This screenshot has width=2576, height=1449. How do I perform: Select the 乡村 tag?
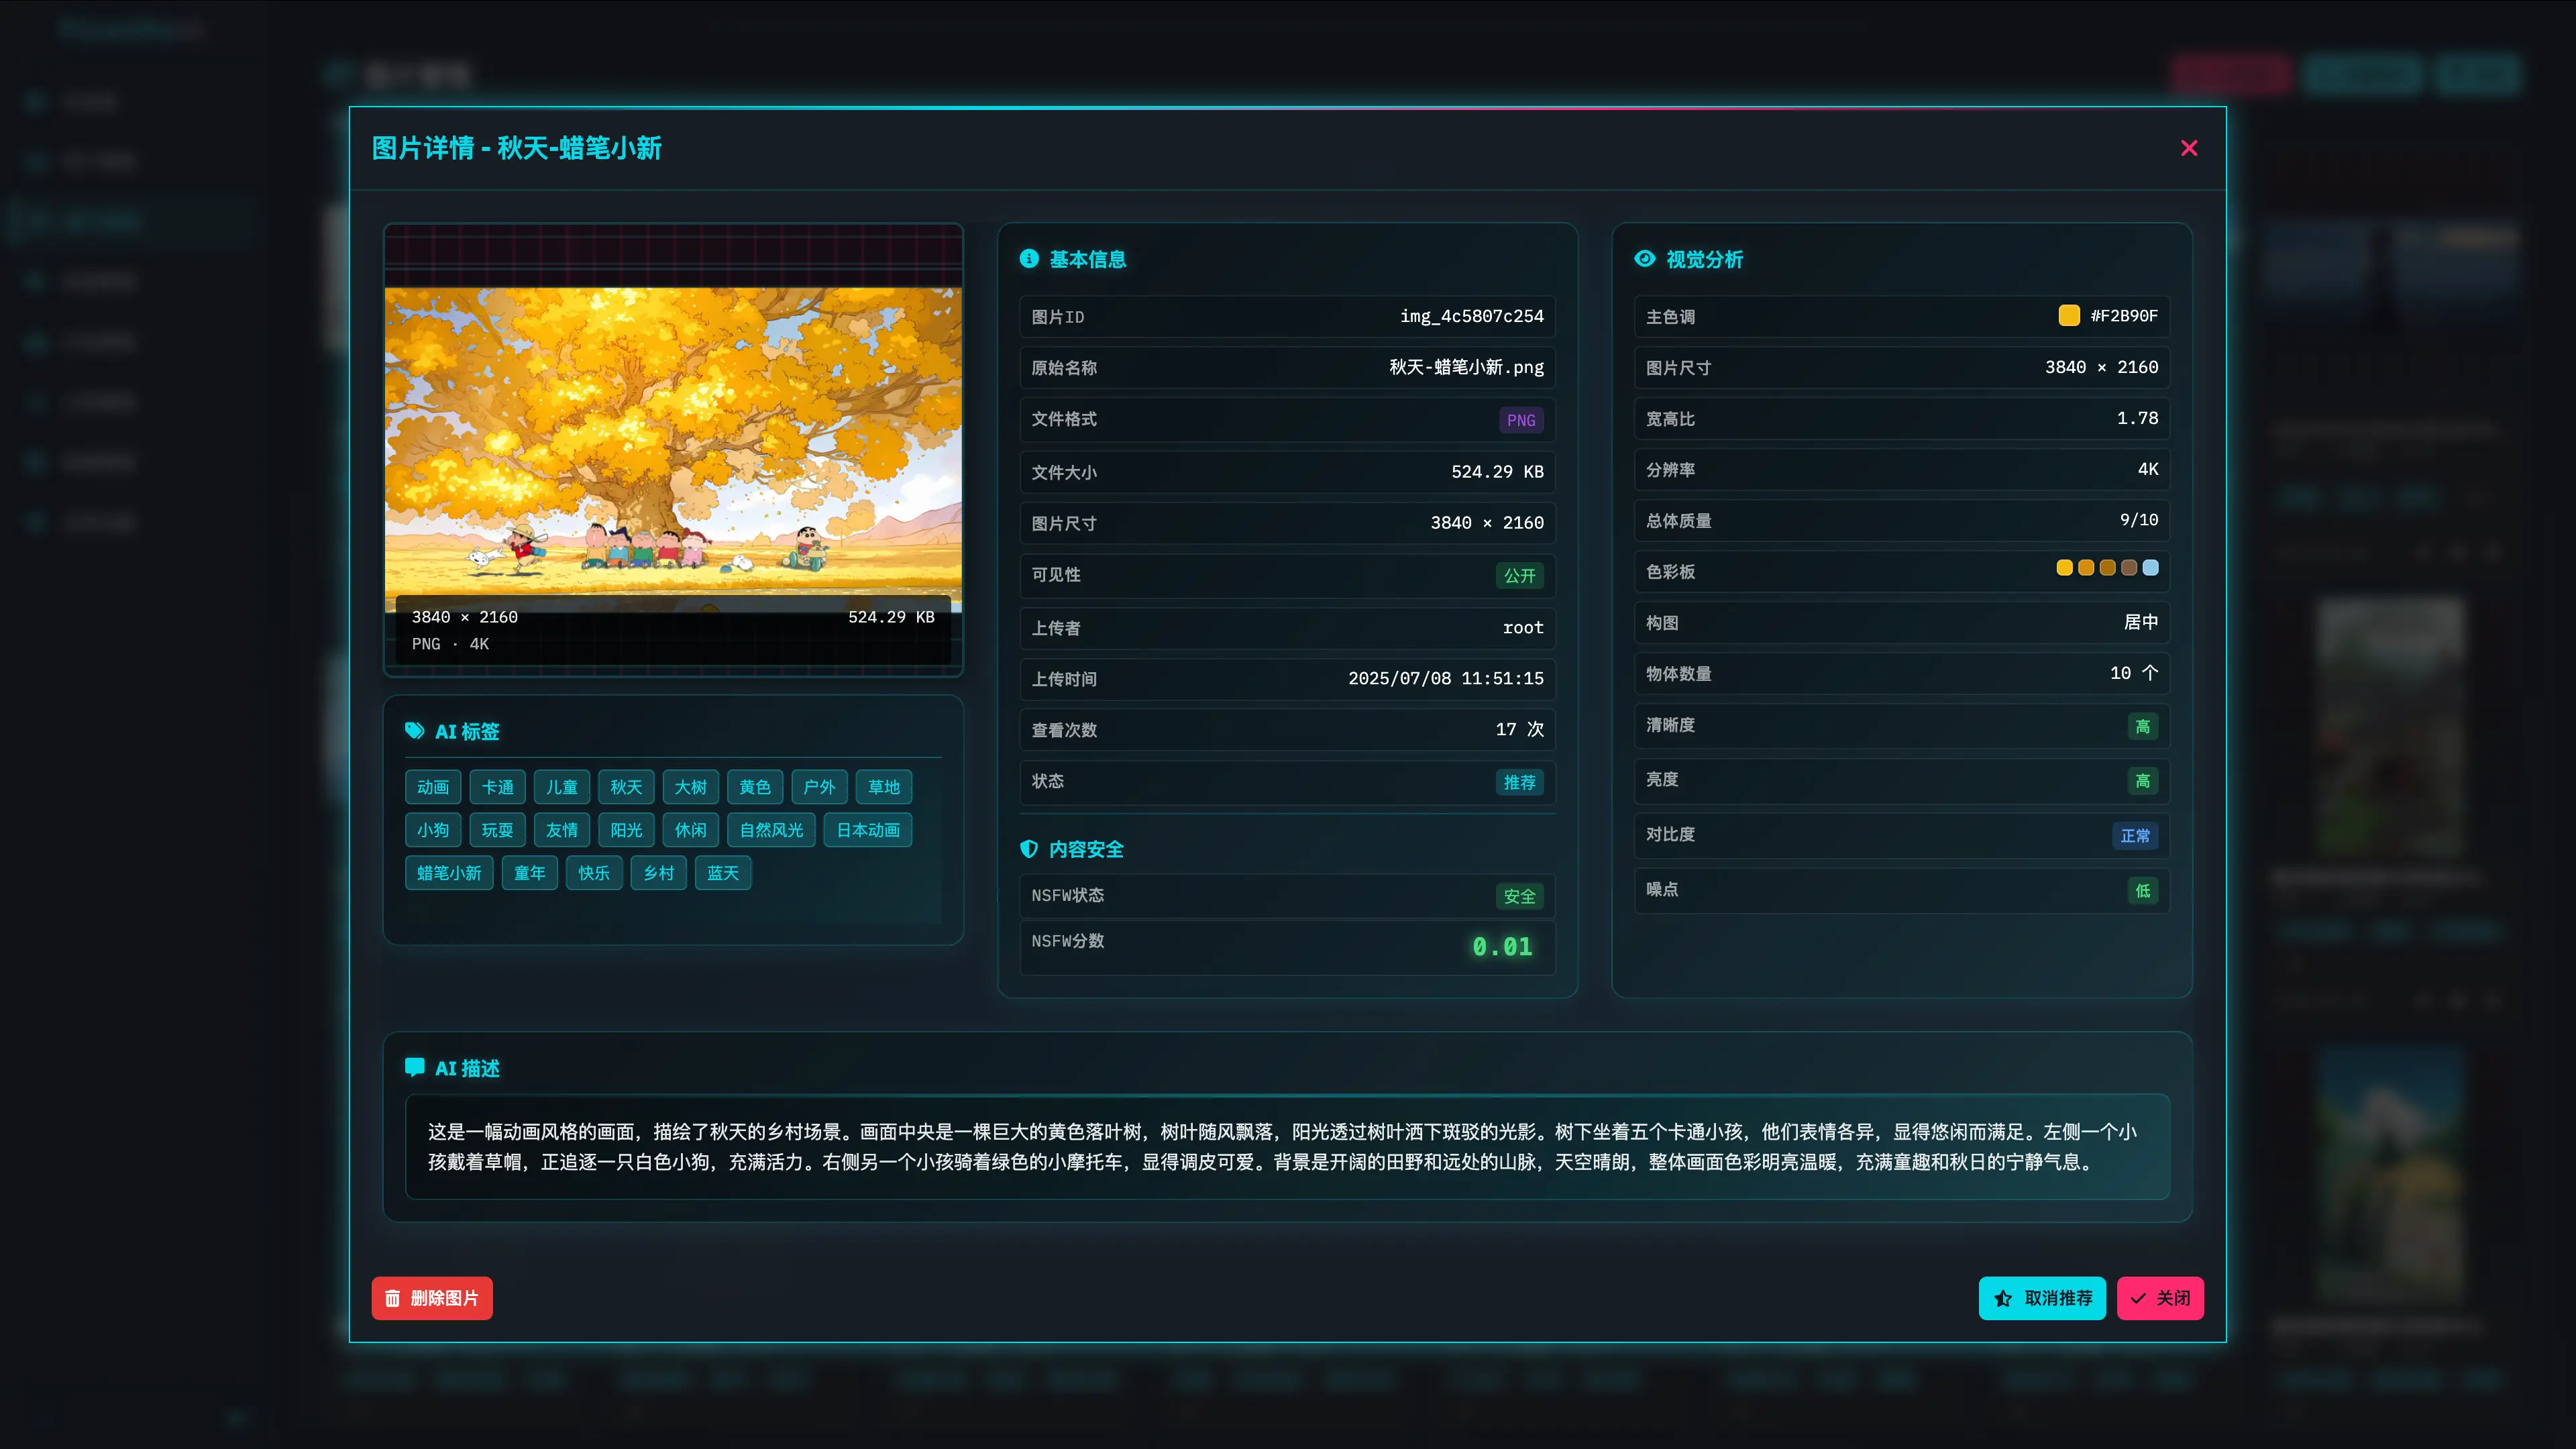658,873
